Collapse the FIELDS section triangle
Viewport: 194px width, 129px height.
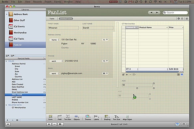6,61
